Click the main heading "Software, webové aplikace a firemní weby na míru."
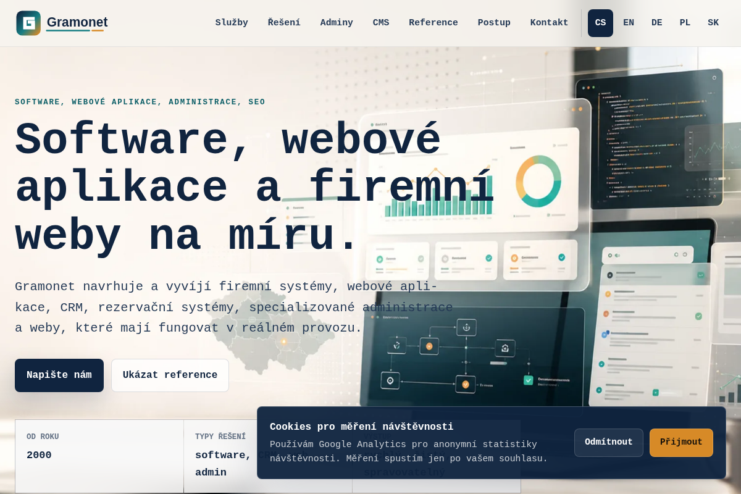Screen dimensions: 741x494 pos(254,188)
